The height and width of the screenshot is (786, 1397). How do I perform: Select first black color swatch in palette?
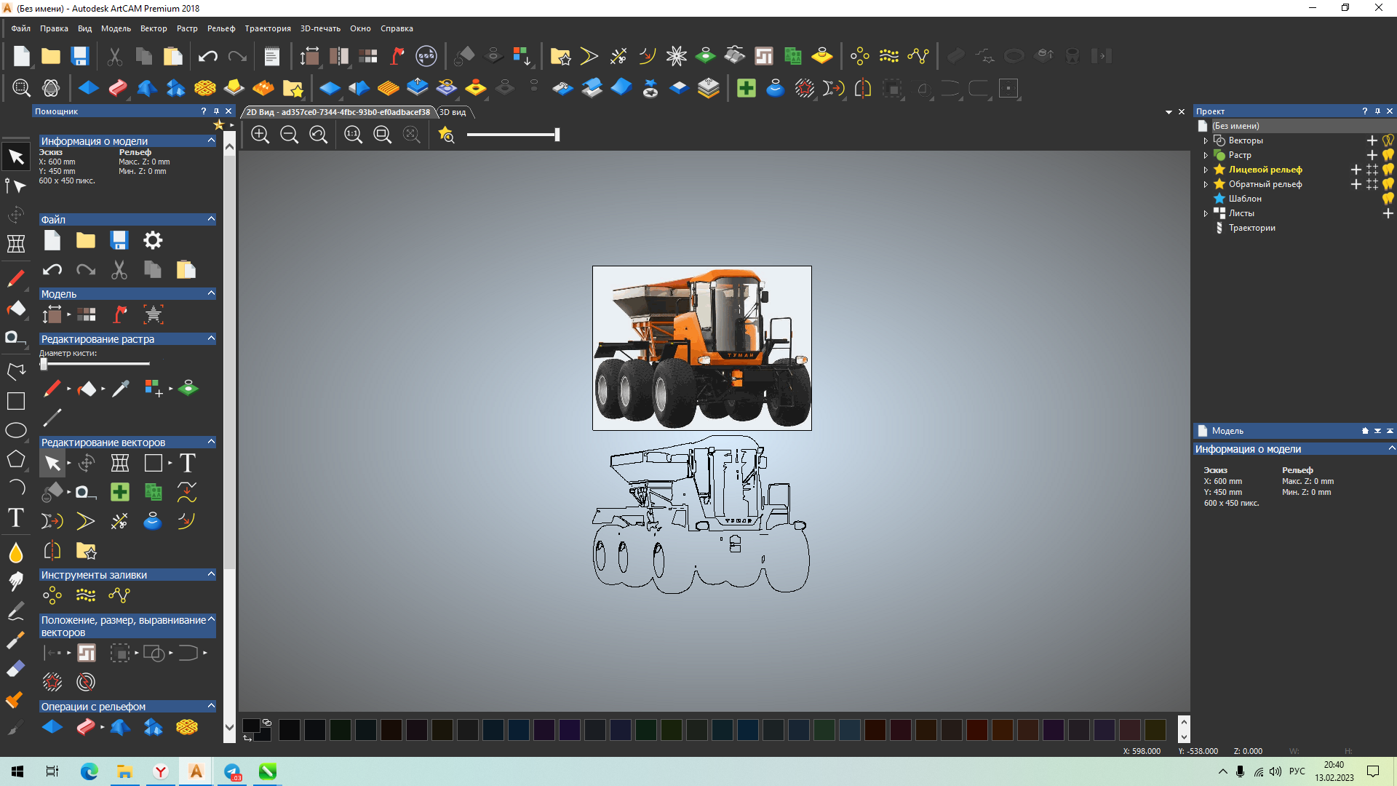coord(290,730)
